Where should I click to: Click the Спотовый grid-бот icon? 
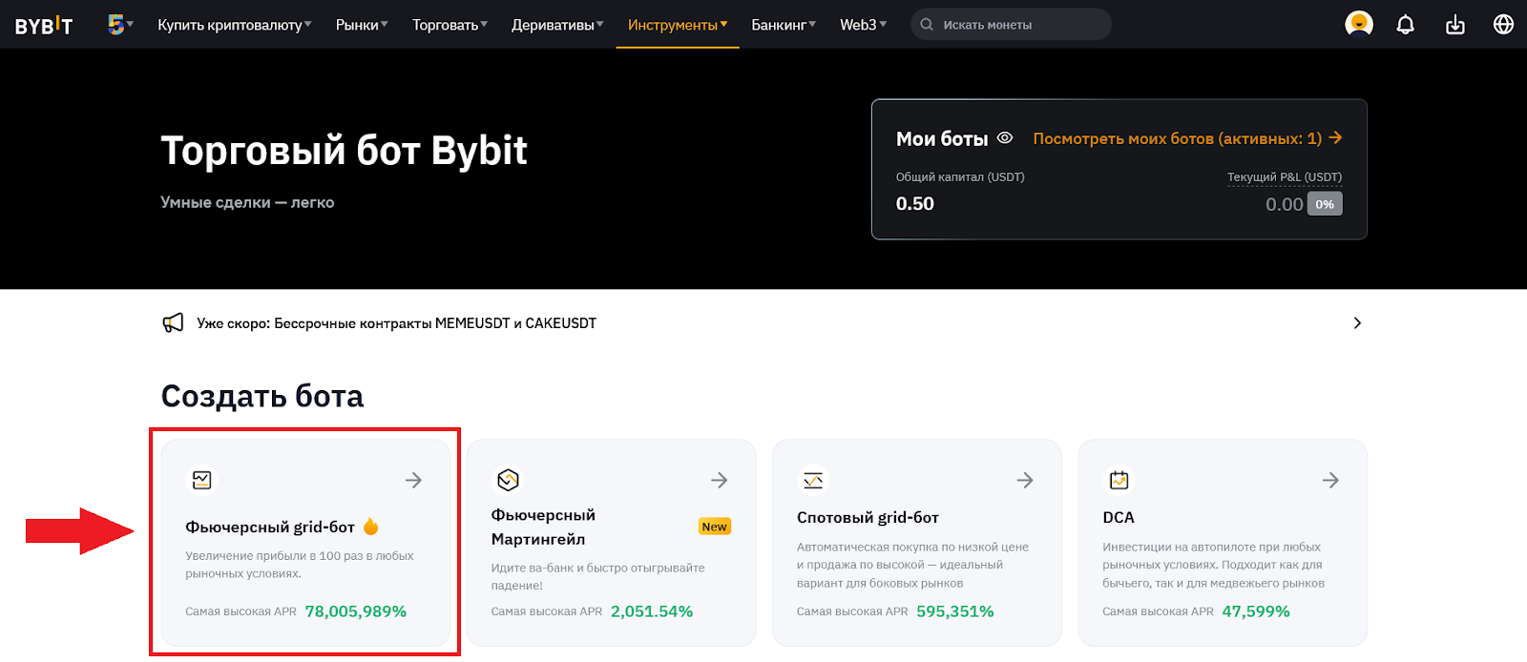813,480
